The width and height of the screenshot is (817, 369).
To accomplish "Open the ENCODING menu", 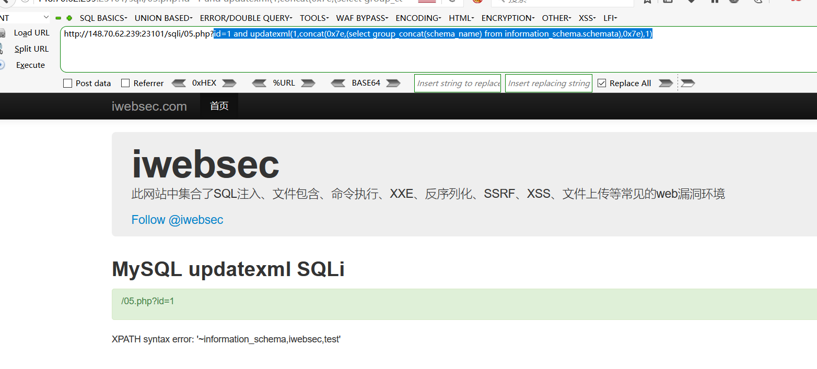I will coord(418,18).
